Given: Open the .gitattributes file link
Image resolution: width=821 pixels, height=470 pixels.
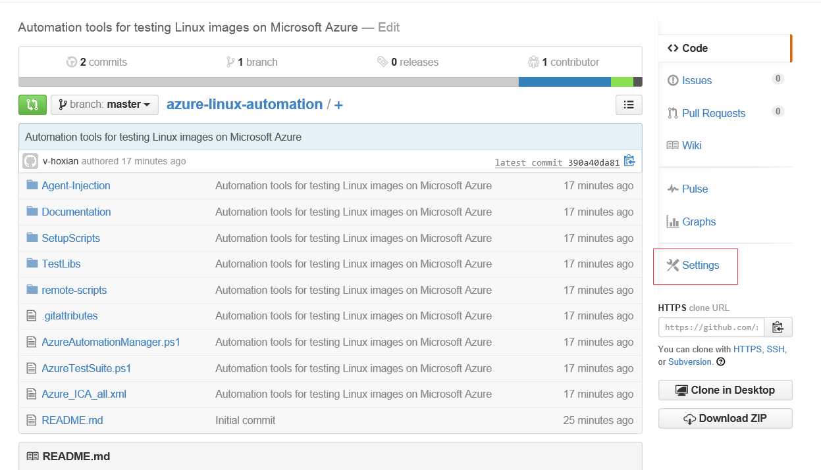Looking at the screenshot, I should pyautogui.click(x=69, y=316).
